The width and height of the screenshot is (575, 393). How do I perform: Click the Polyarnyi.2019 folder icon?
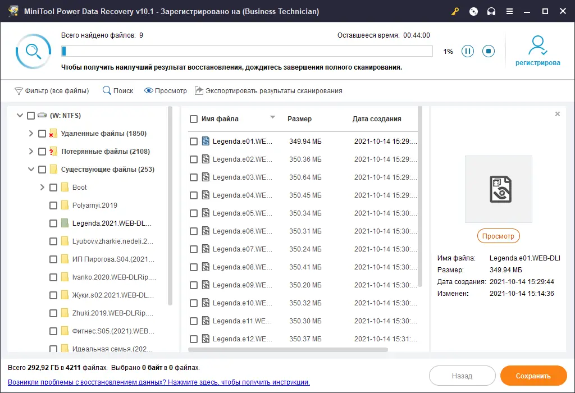tap(65, 205)
